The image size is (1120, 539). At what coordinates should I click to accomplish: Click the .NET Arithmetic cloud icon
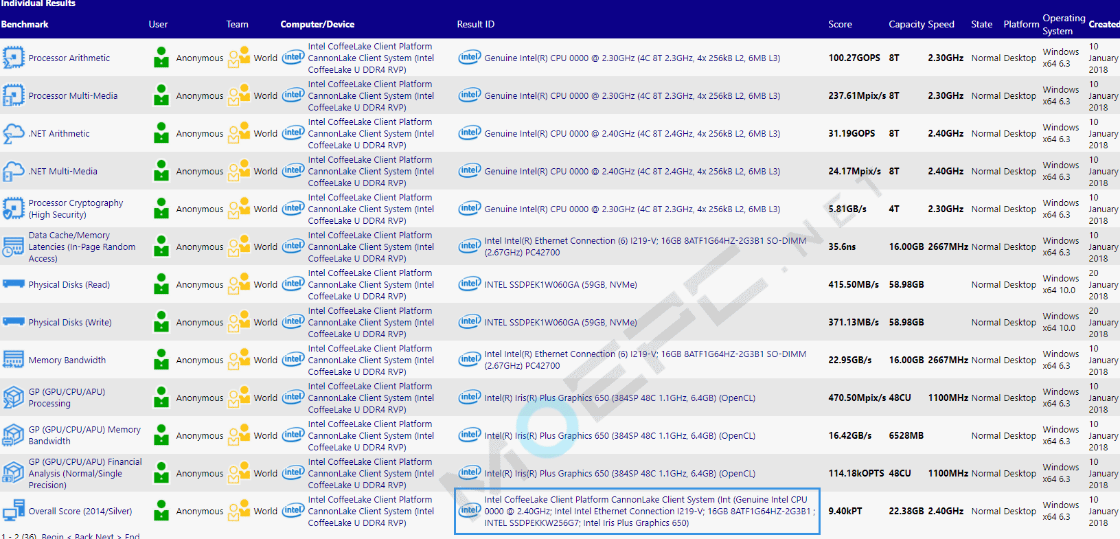click(13, 133)
